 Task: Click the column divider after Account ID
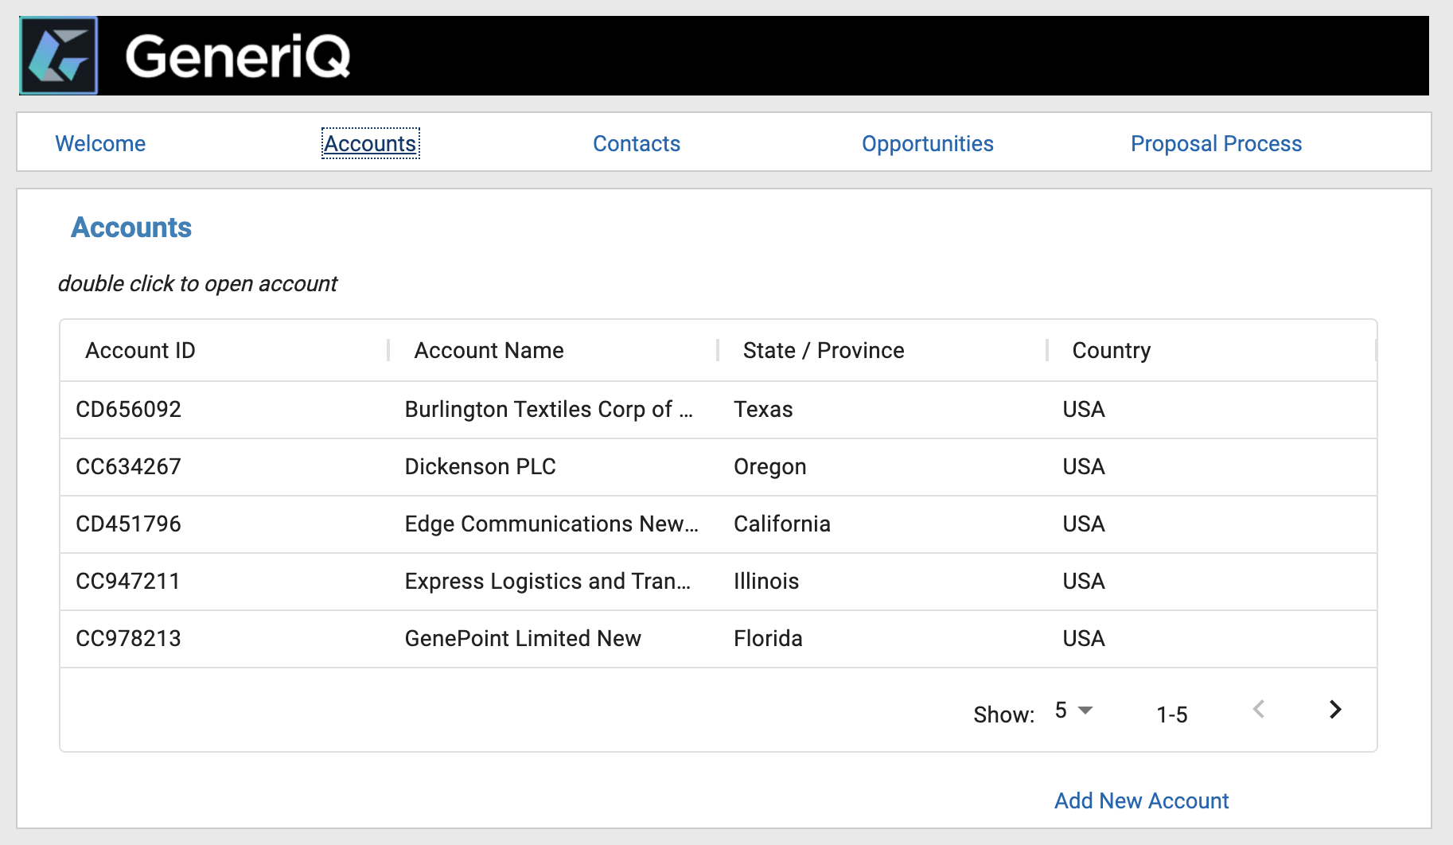click(x=388, y=350)
